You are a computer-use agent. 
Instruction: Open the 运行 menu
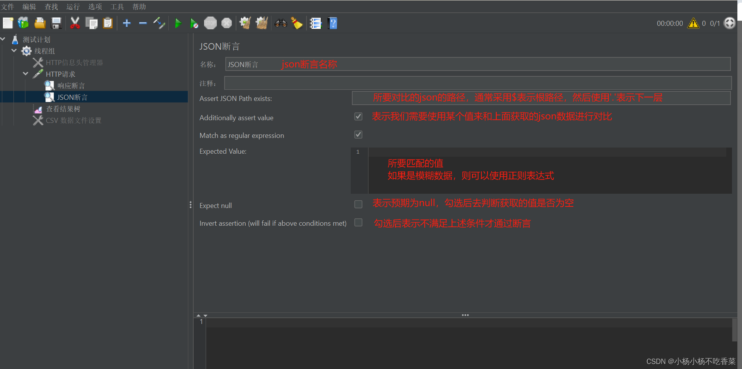coord(73,7)
